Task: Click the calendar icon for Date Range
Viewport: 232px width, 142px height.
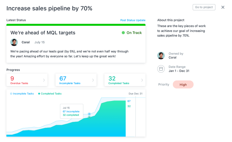Action: coord(161,69)
